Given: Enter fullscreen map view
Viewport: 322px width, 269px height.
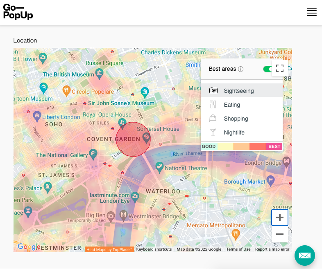Looking at the screenshot, I should click(280, 68).
